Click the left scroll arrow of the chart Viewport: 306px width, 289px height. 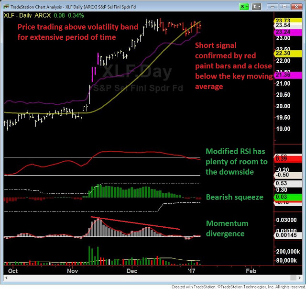(6, 278)
